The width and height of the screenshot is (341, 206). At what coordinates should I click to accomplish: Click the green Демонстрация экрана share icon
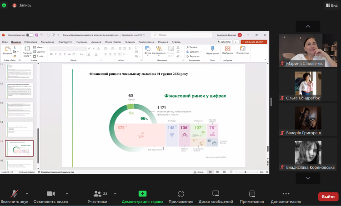coord(142,194)
